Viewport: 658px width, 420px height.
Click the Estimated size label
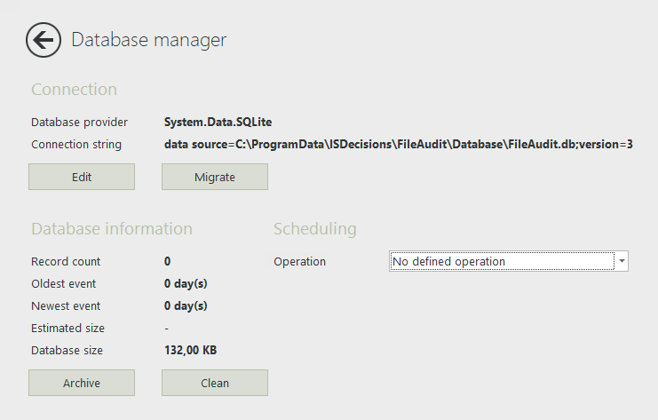coord(67,329)
